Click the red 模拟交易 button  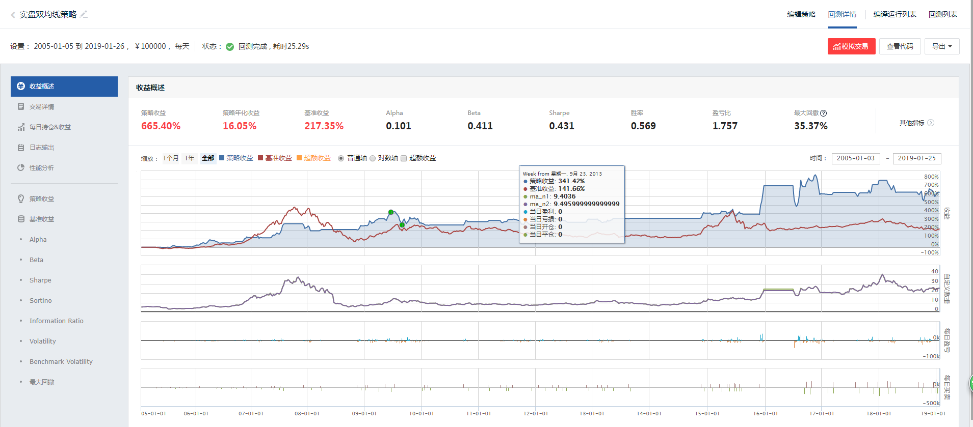coord(851,46)
